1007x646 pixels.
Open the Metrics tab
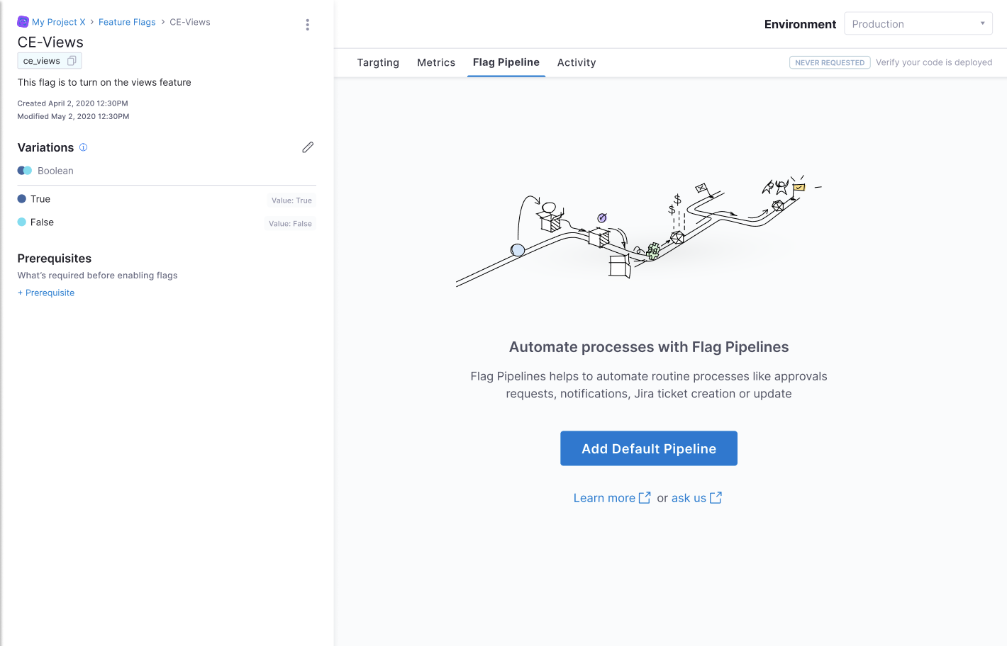(x=436, y=63)
